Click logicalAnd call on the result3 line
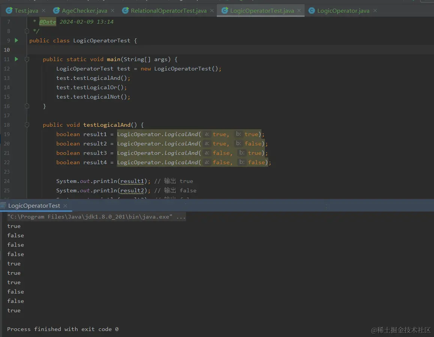Viewport: 434px width, 337px height. 181,153
